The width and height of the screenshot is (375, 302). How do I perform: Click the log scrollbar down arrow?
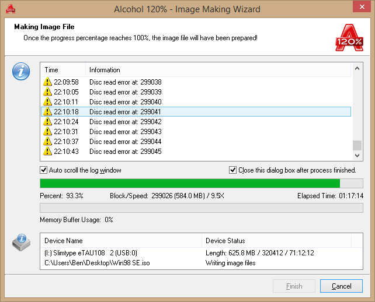(357, 156)
